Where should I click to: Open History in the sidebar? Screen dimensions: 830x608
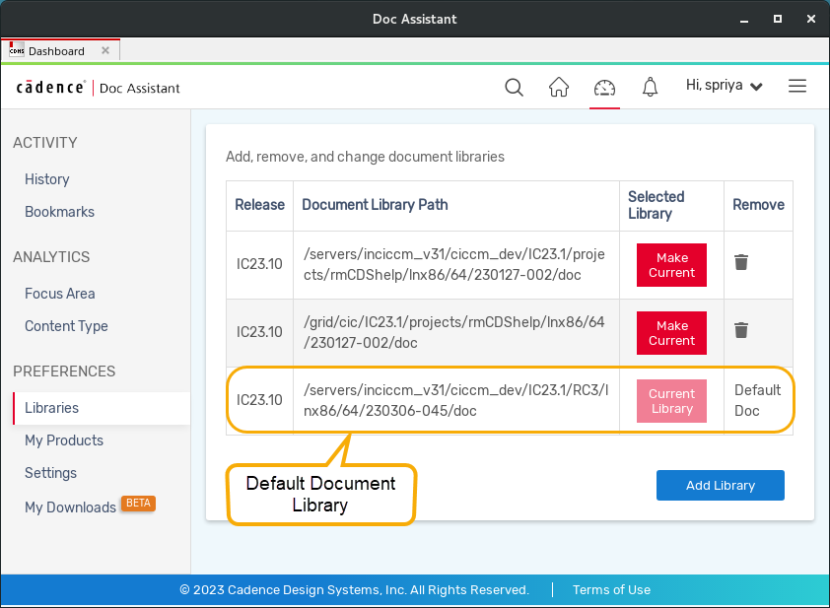pyautogui.click(x=47, y=179)
